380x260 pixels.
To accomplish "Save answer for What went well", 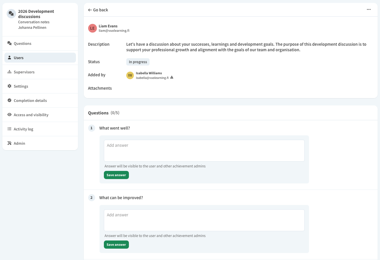I will click(x=116, y=175).
